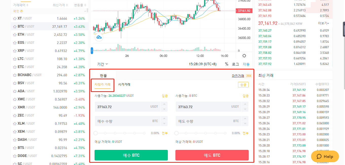345x165 pixels.
Task: Click the red 매도 BTC button
Action: click(212, 155)
